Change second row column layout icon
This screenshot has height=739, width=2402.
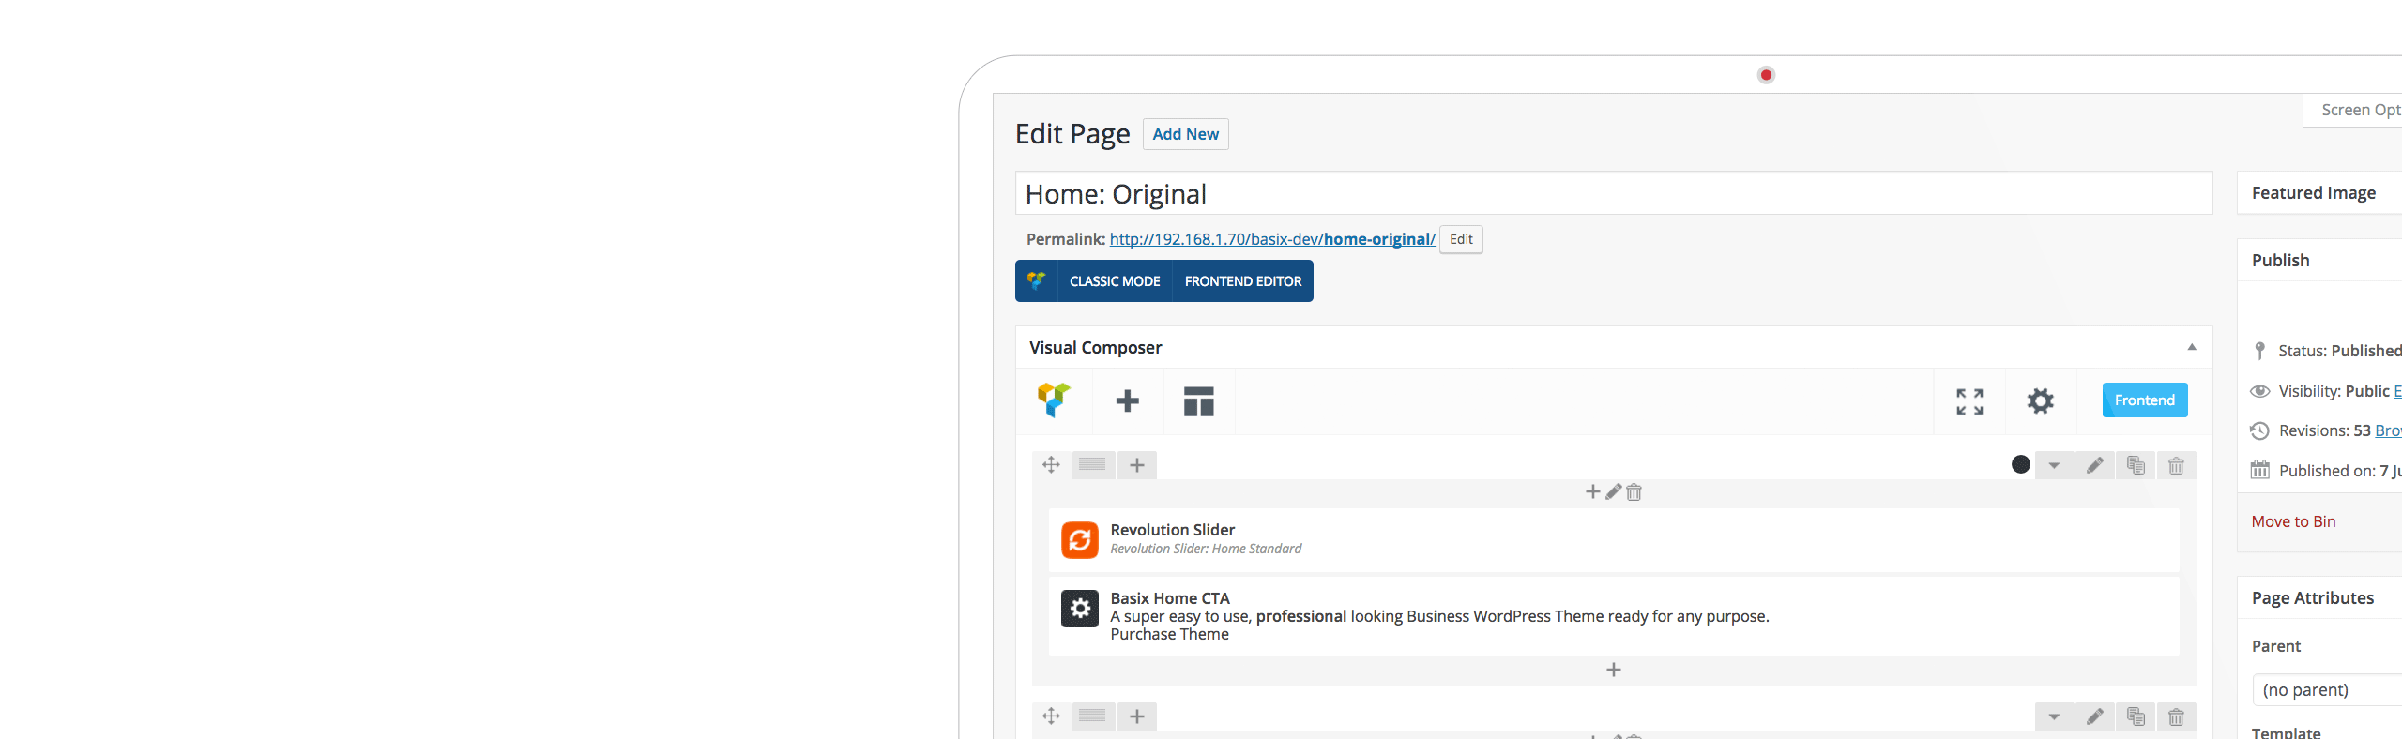pos(1092,716)
